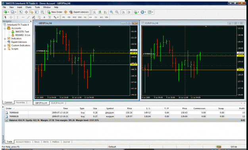Open the Strategy Tester toolbar icon
The width and height of the screenshot is (248, 150).
point(42,12)
